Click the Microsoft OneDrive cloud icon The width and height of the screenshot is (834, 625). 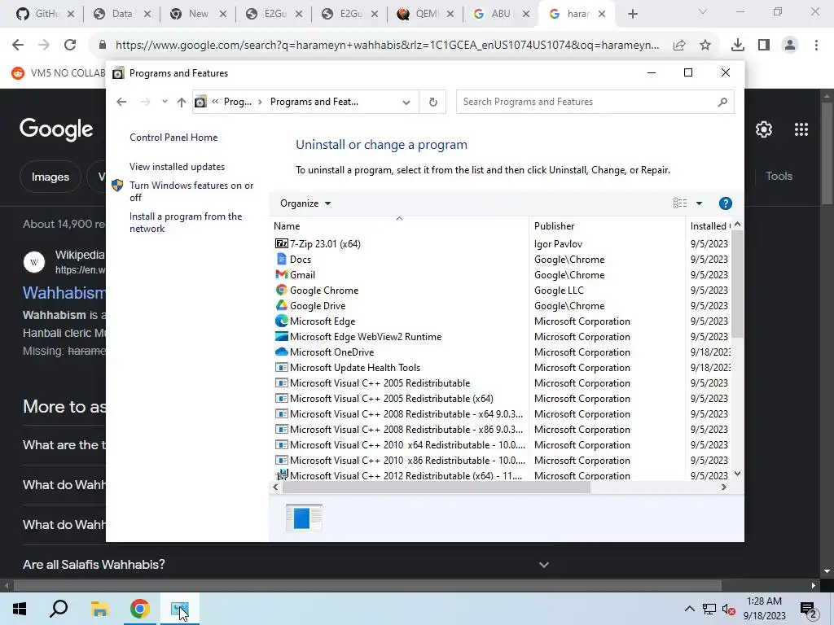pyautogui.click(x=281, y=352)
